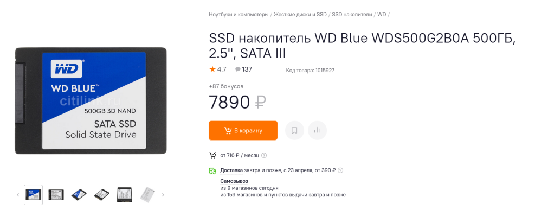The height and width of the screenshot is (222, 535).
Task: Add to cart with В корзину button
Action: [243, 130]
